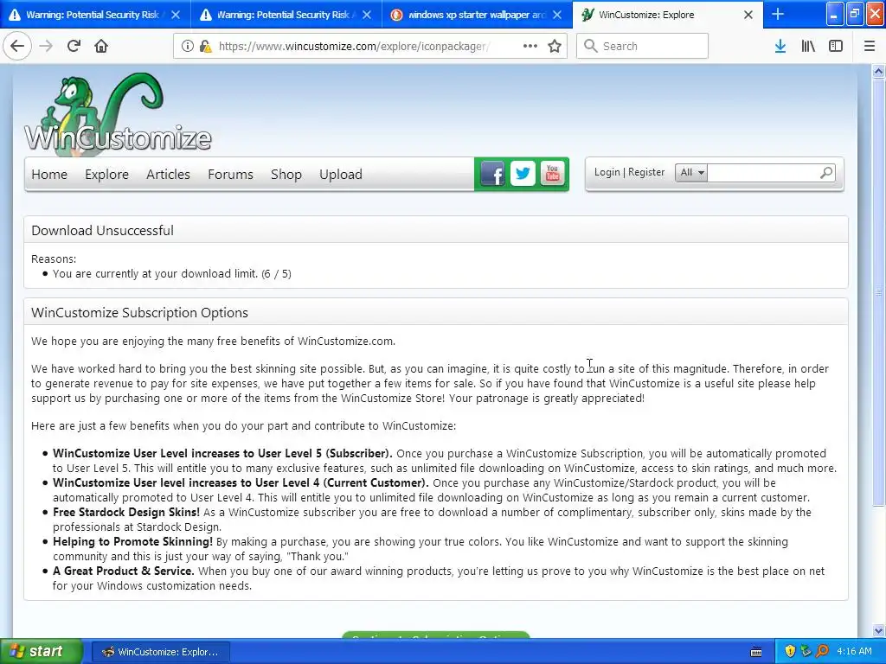Switch to second Potential Security Risk tab
The height and width of the screenshot is (664, 886).
[286, 15]
